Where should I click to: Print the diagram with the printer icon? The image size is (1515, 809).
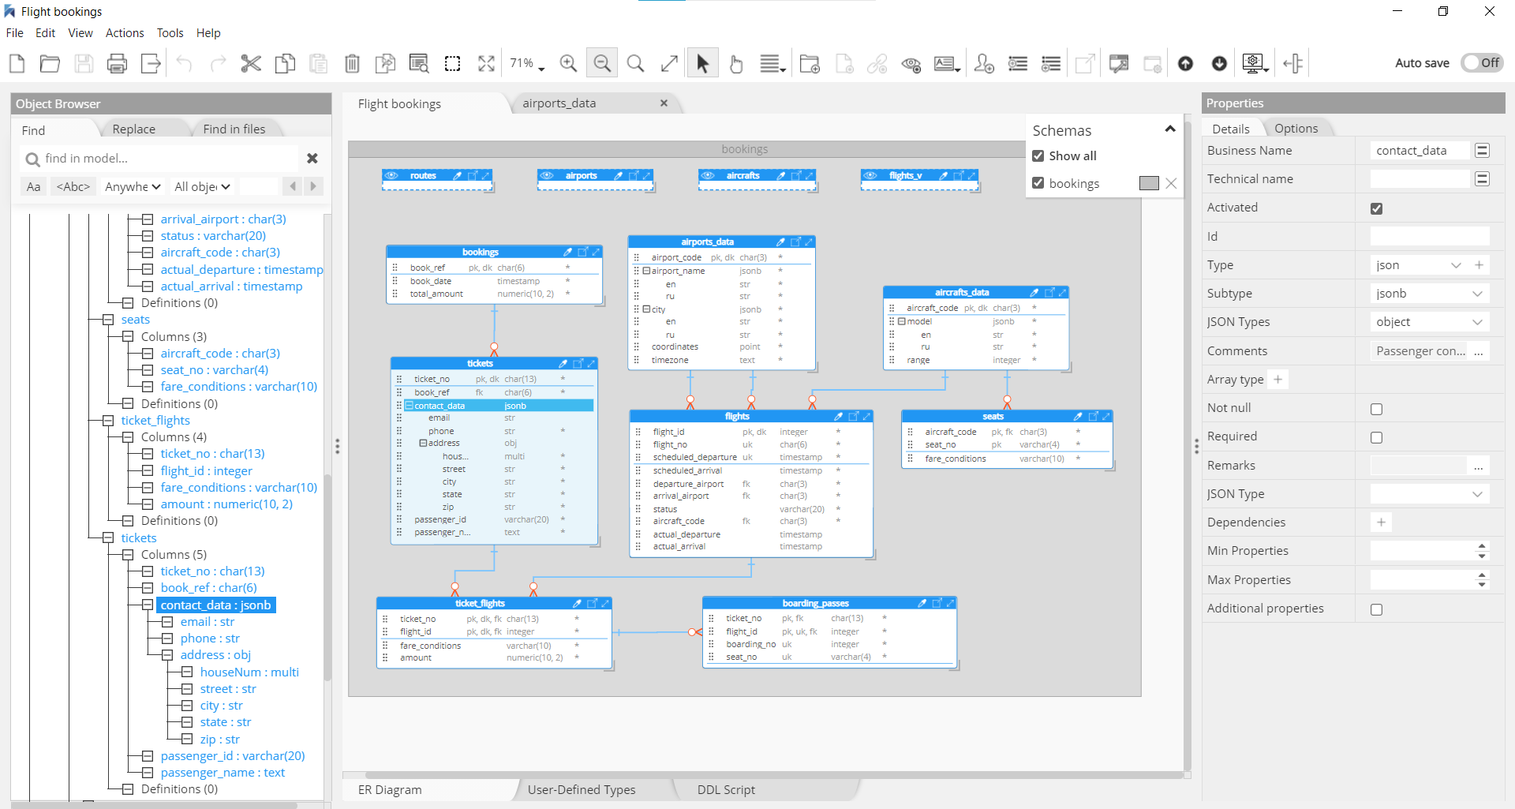pos(117,63)
